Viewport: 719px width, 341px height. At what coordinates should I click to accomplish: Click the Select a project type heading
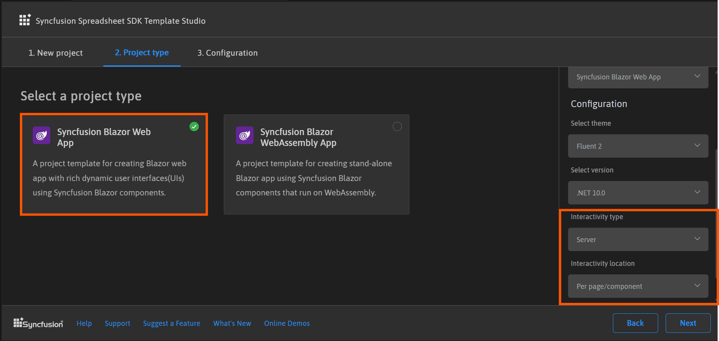point(81,96)
